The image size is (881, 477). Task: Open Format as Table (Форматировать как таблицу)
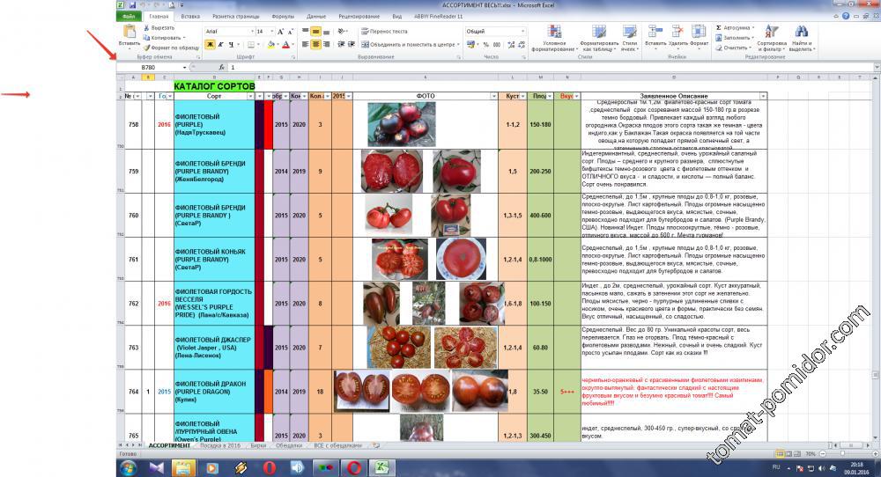(599, 38)
